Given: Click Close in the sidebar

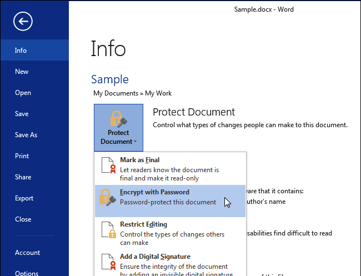Looking at the screenshot, I should (34, 219).
